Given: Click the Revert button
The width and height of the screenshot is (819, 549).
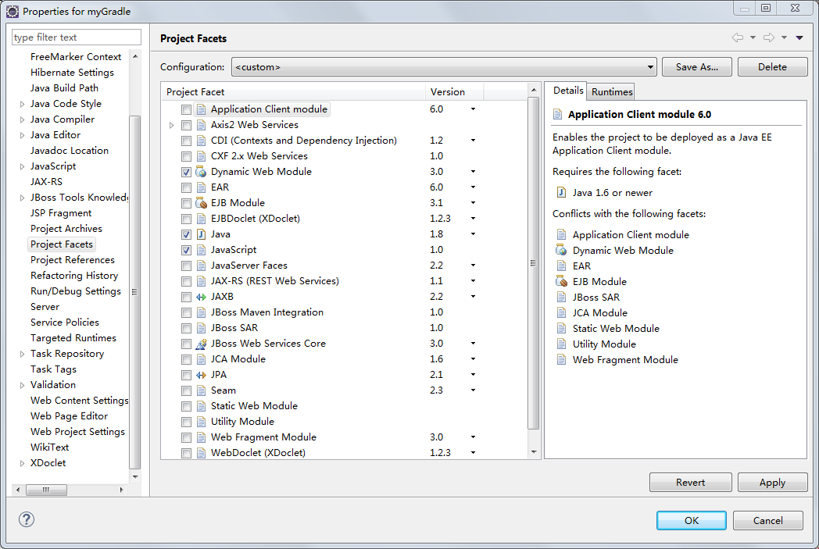Looking at the screenshot, I should pyautogui.click(x=691, y=482).
